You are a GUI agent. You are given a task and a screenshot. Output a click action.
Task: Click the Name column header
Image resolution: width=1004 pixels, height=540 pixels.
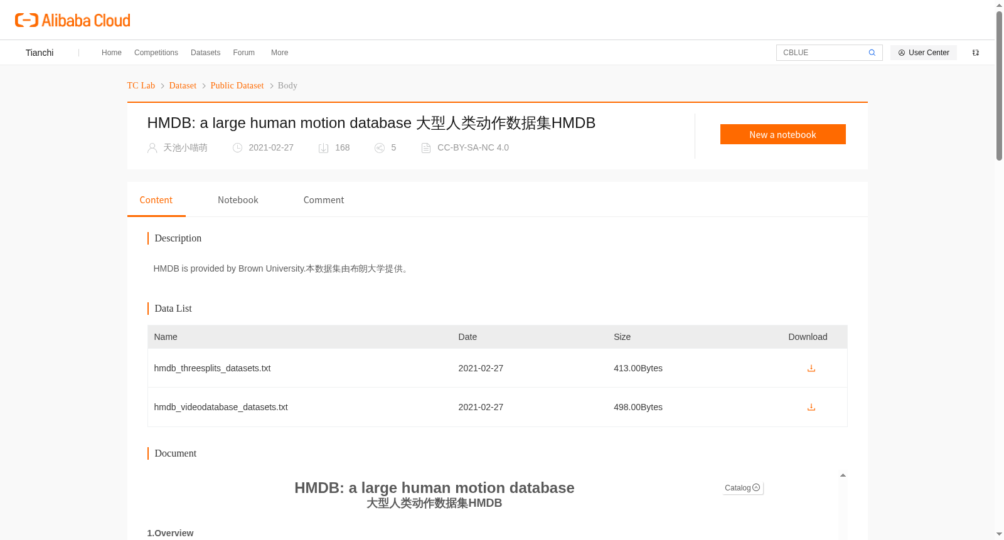point(166,337)
